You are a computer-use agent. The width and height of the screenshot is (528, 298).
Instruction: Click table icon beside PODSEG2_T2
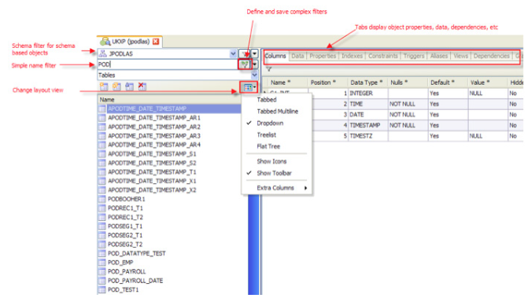click(x=102, y=245)
